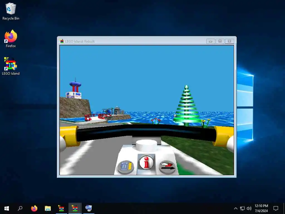
Task: Click the exit arrow button on the dashboard
Action: 167,167
